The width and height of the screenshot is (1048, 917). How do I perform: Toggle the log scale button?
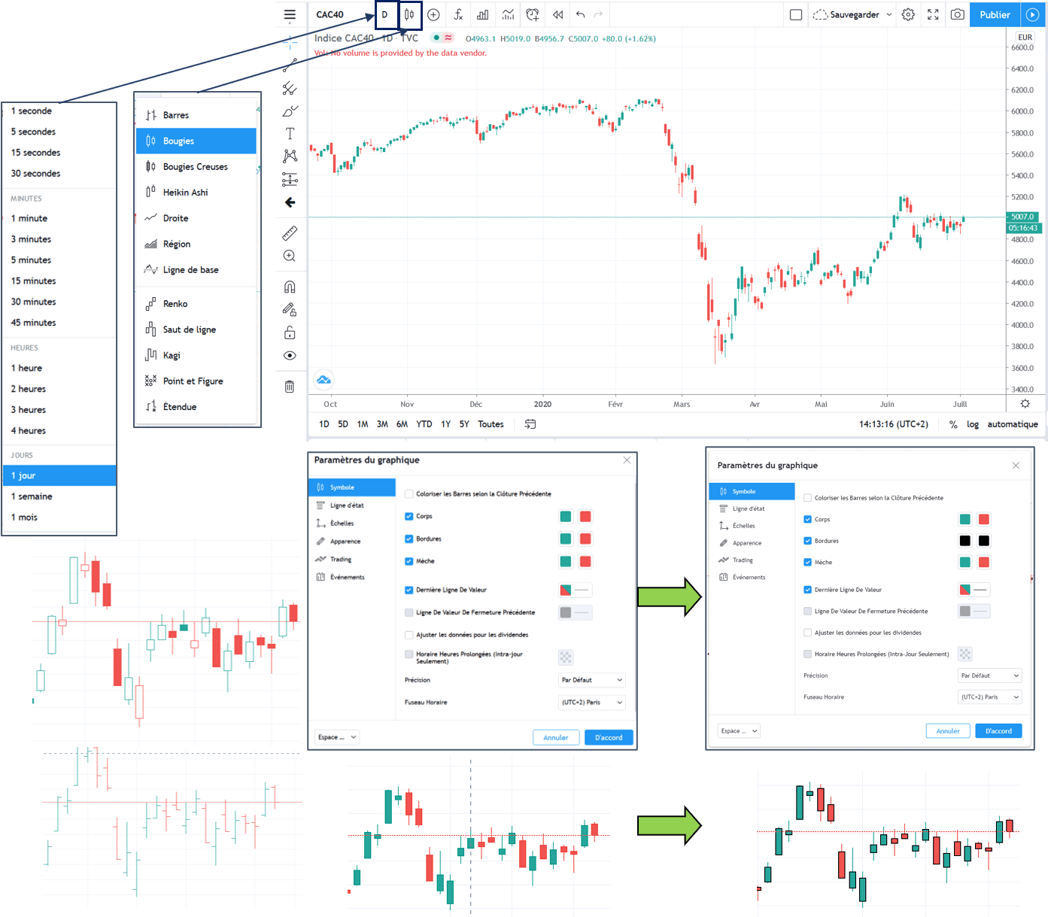pos(973,424)
